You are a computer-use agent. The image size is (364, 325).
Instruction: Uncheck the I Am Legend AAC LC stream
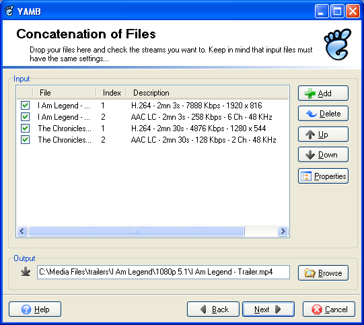click(25, 117)
